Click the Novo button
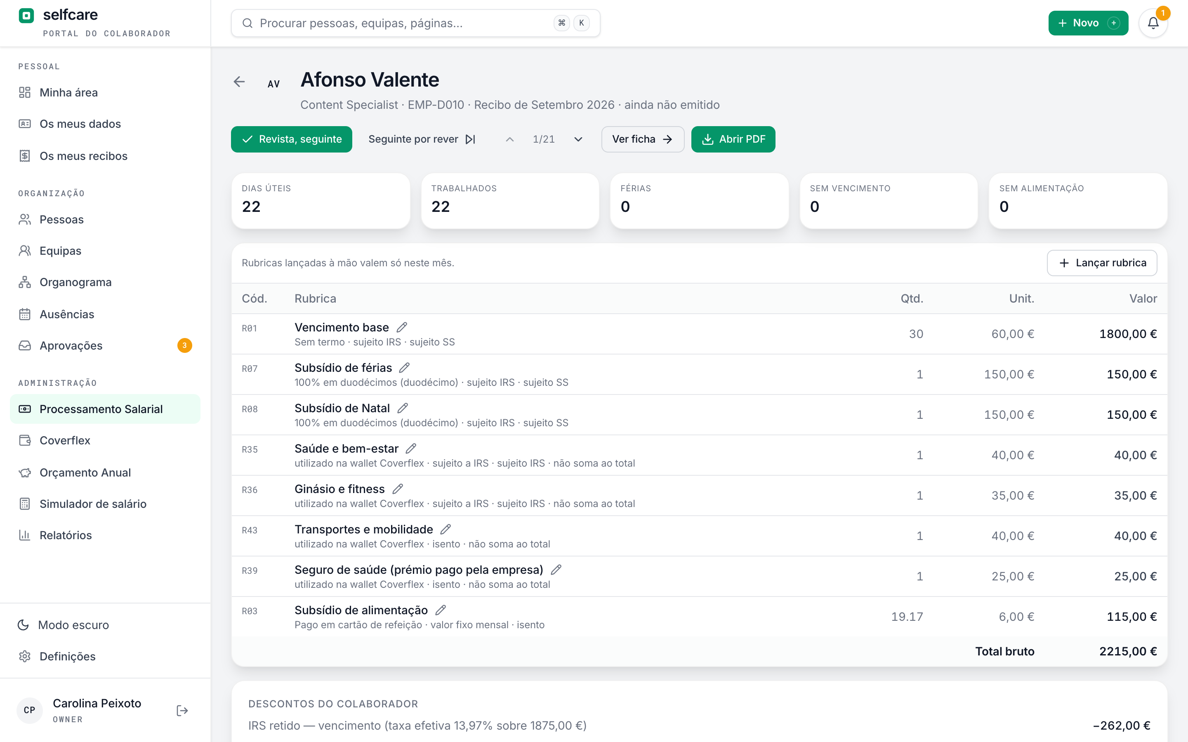1188x742 pixels. (1088, 23)
